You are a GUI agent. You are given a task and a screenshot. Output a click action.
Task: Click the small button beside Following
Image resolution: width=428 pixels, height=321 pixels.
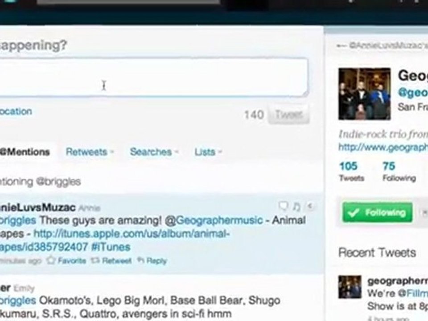[x=424, y=212]
